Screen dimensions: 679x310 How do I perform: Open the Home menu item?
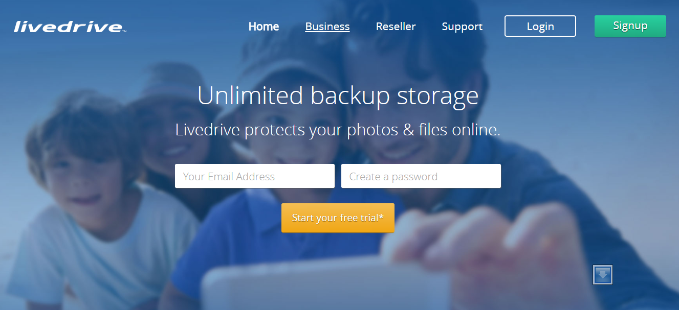pos(264,27)
